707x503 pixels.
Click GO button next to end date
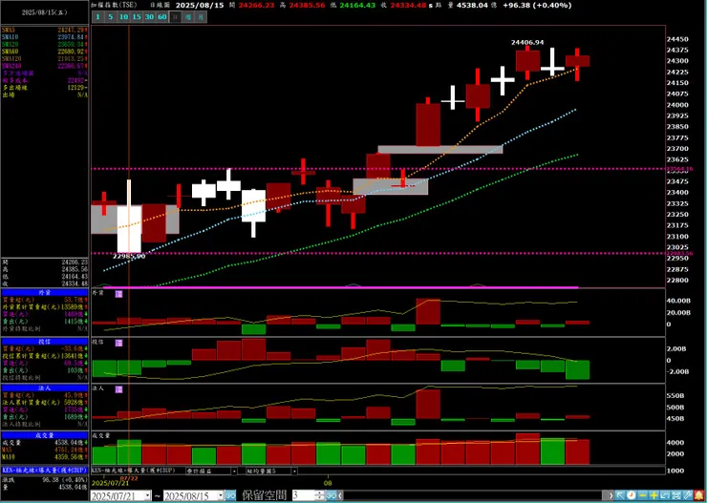pos(230,495)
